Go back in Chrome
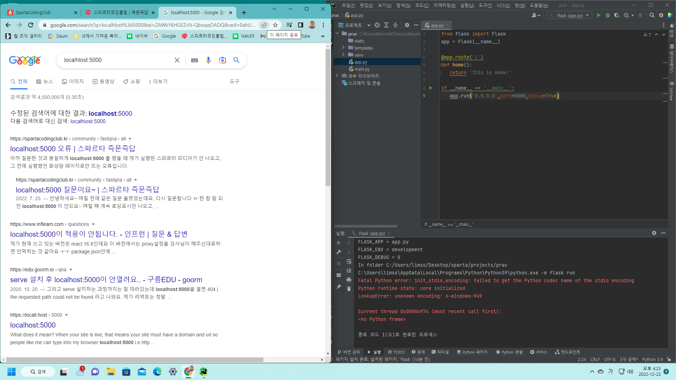This screenshot has width=676, height=380. coord(8,25)
